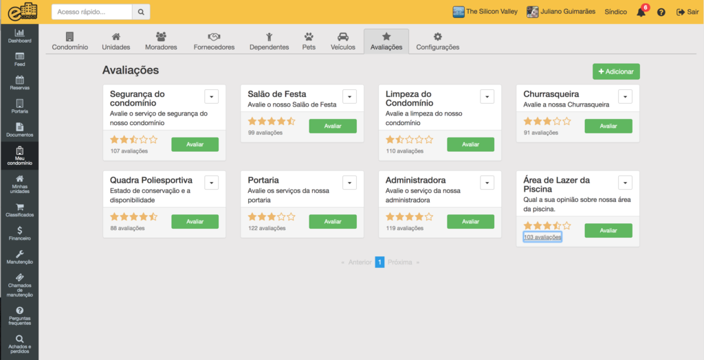
Task: Open Financeiro in the sidebar
Action: [x=19, y=234]
